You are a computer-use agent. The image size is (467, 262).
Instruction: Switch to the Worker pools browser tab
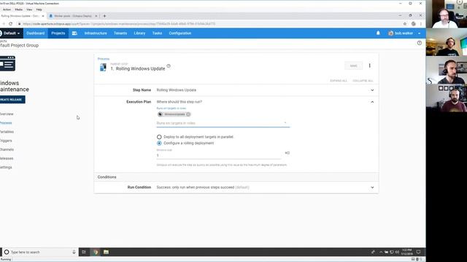[x=73, y=16]
